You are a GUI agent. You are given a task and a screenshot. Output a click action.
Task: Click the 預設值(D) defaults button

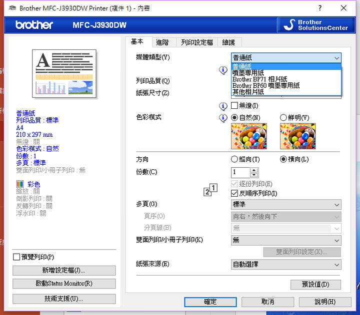coord(315,285)
